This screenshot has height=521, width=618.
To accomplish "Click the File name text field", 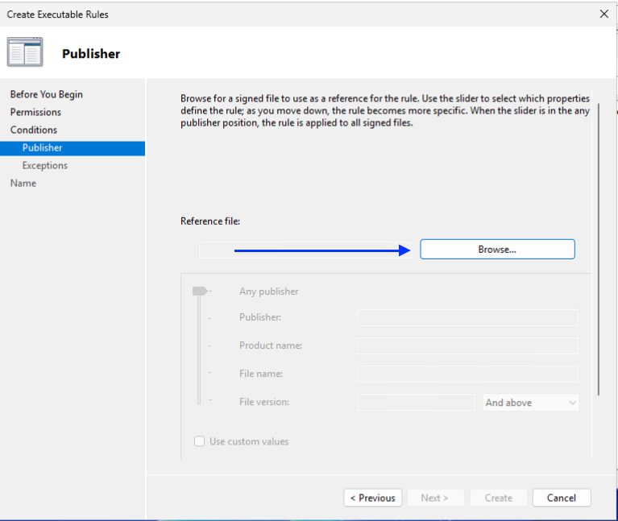I will [x=468, y=374].
